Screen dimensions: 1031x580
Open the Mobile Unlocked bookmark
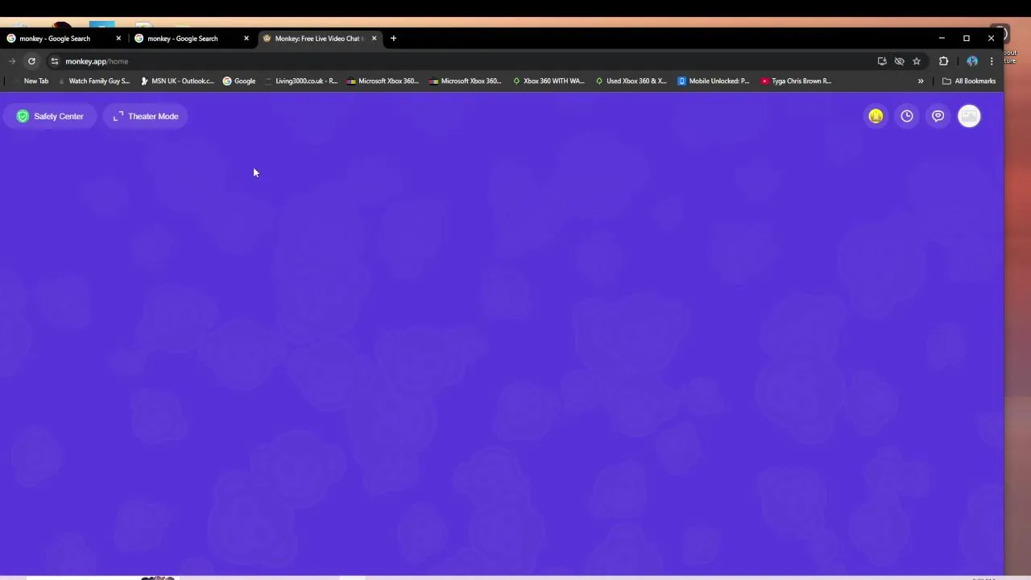(x=714, y=81)
